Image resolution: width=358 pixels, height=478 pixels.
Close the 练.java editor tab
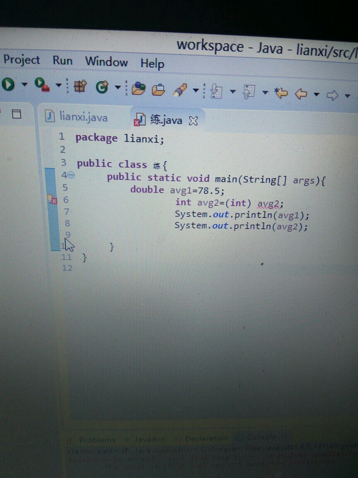(x=193, y=121)
